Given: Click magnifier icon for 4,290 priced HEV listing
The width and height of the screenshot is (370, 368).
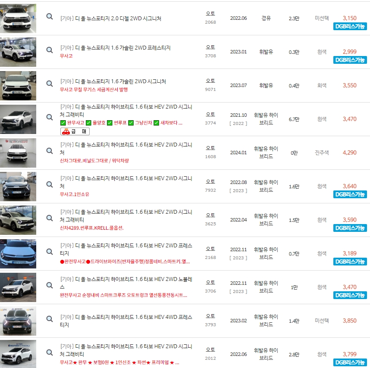Looking at the screenshot, I should point(49,151).
